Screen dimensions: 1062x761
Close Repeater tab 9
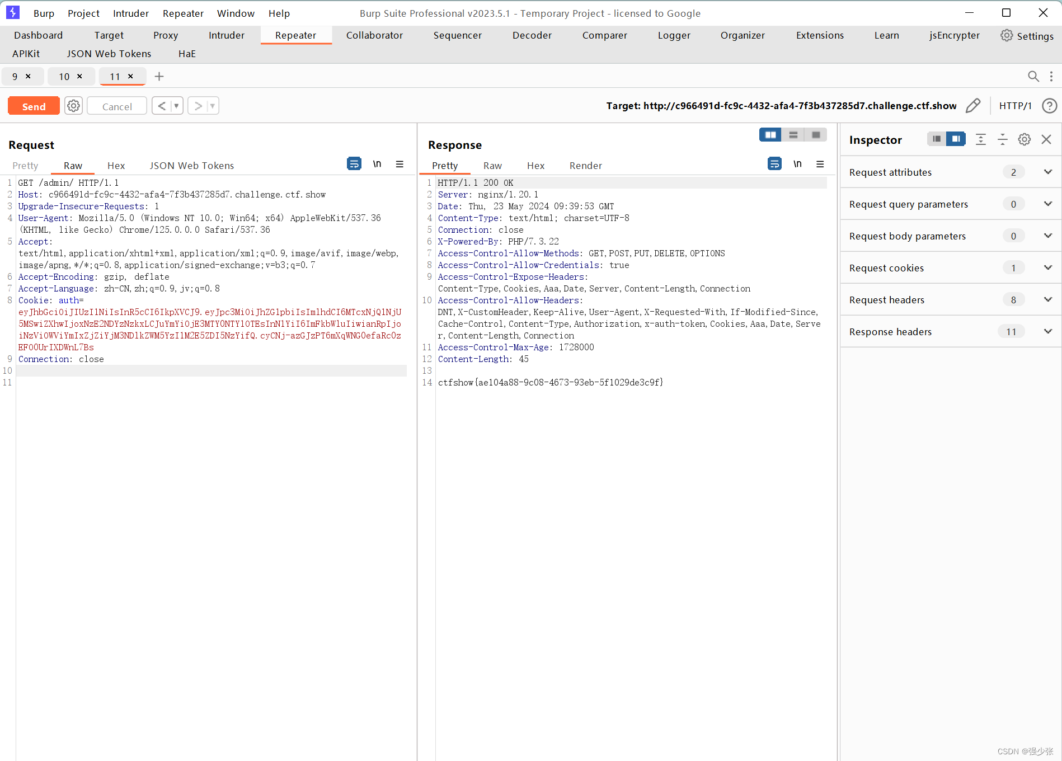pyautogui.click(x=28, y=76)
